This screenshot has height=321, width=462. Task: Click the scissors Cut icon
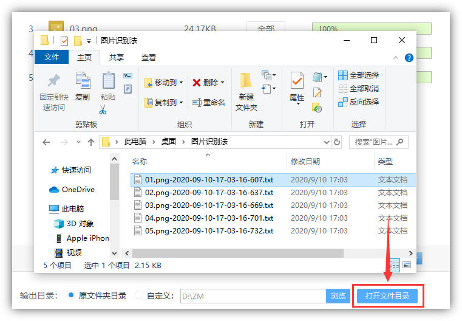(x=103, y=109)
